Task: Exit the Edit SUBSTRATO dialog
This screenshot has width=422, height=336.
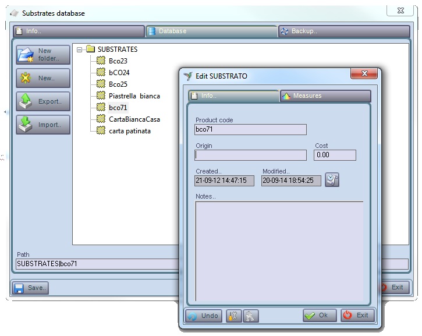Action: pyautogui.click(x=357, y=316)
